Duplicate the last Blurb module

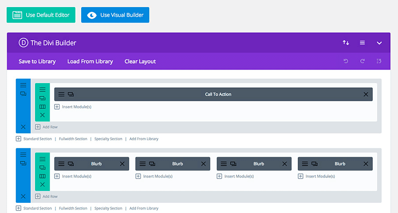click(315, 164)
